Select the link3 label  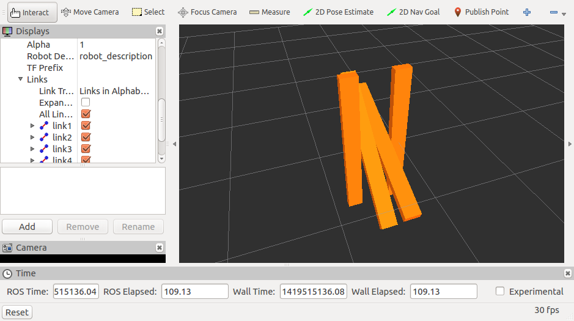point(62,149)
